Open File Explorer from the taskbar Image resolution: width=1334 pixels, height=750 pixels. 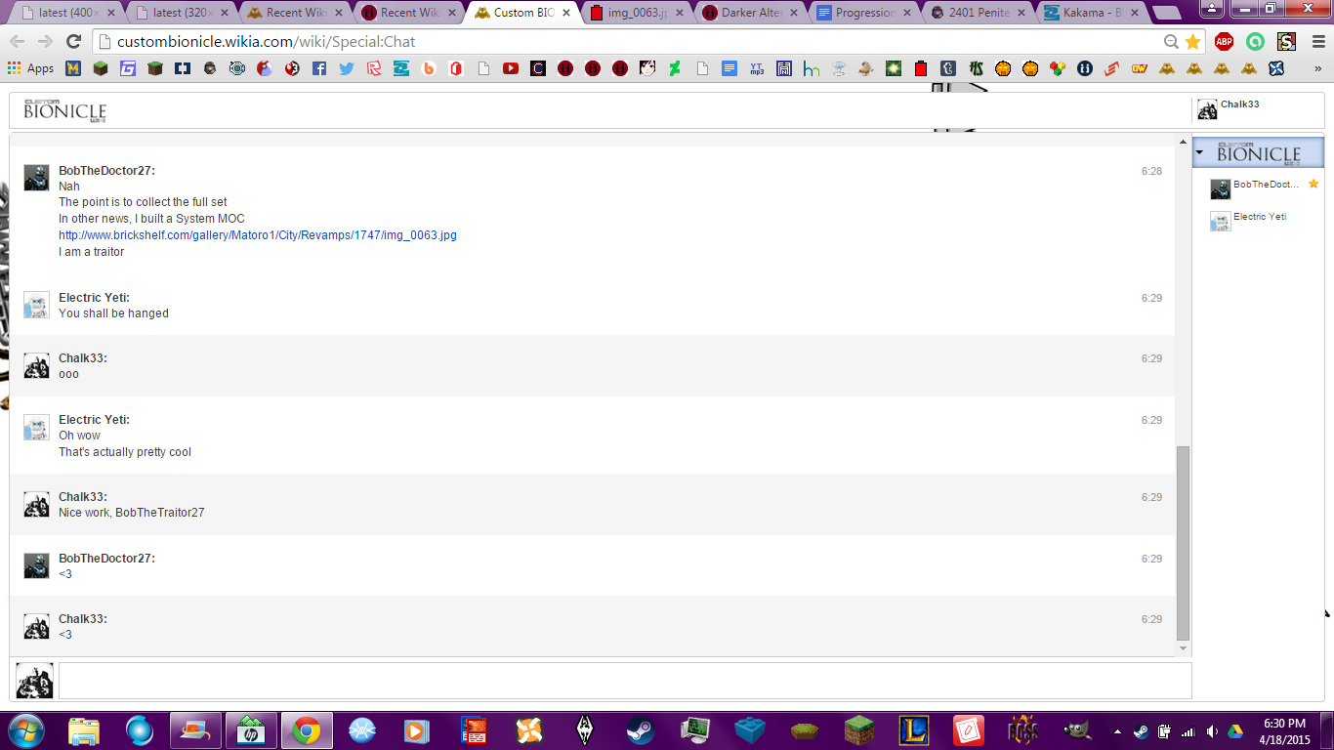(x=84, y=730)
